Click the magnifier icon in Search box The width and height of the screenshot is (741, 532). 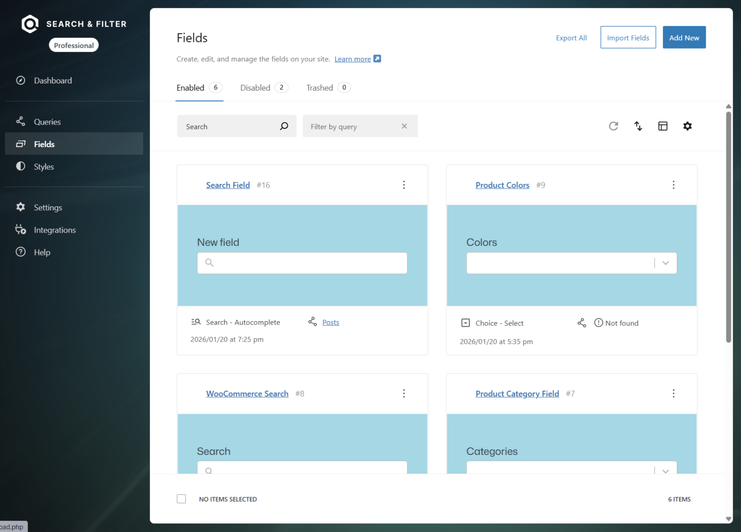(x=284, y=126)
